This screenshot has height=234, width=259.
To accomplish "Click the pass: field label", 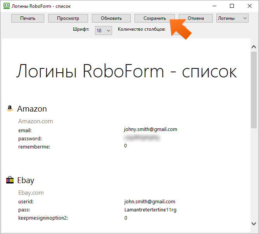I will [x=24, y=210].
